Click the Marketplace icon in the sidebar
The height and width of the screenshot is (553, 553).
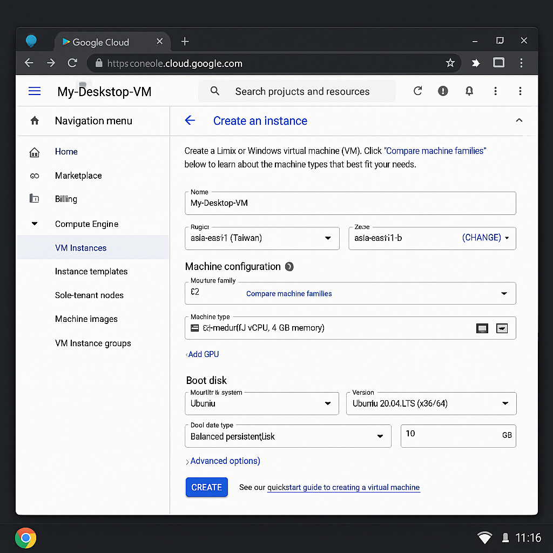click(x=35, y=176)
